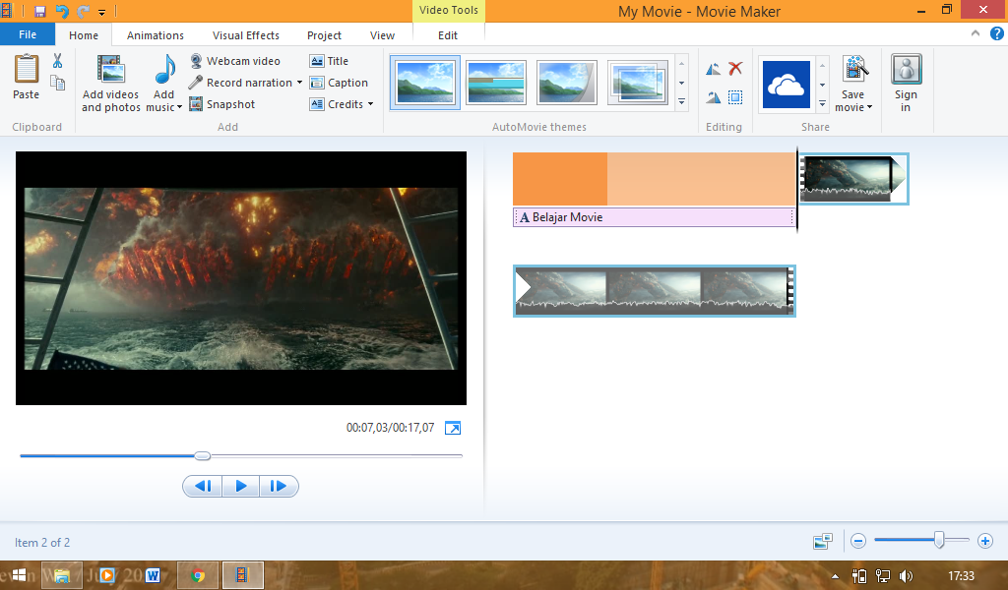Open Video Tools Edit tab
The height and width of the screenshot is (590, 1008).
click(x=448, y=35)
